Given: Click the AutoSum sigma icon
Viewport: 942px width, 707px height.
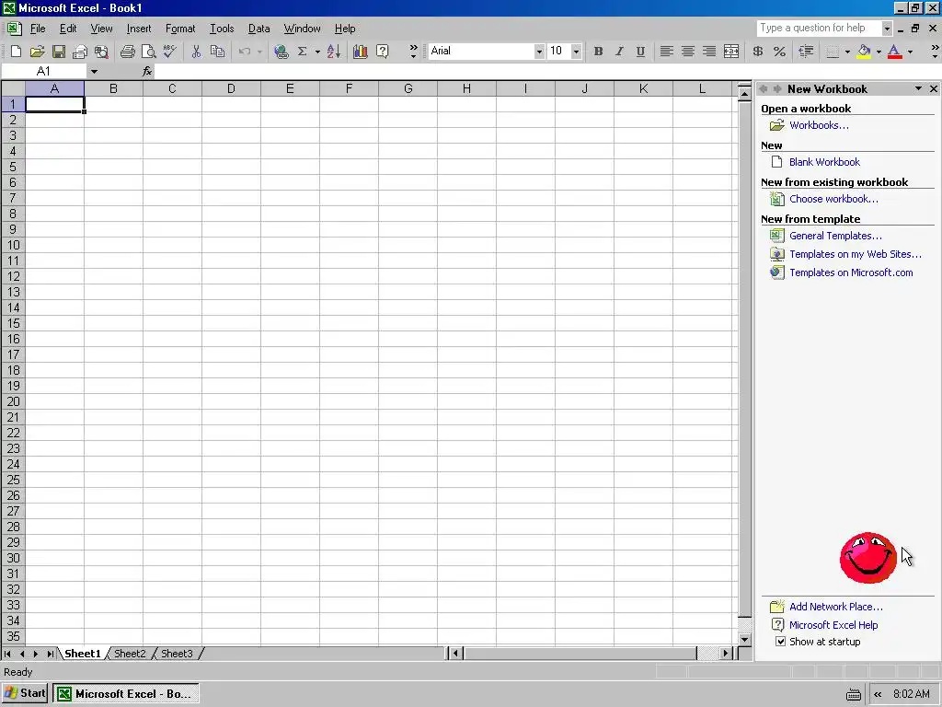Looking at the screenshot, I should (x=302, y=52).
